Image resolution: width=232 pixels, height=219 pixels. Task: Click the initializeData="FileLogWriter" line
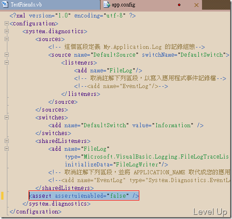pyautogui.click(x=116, y=165)
